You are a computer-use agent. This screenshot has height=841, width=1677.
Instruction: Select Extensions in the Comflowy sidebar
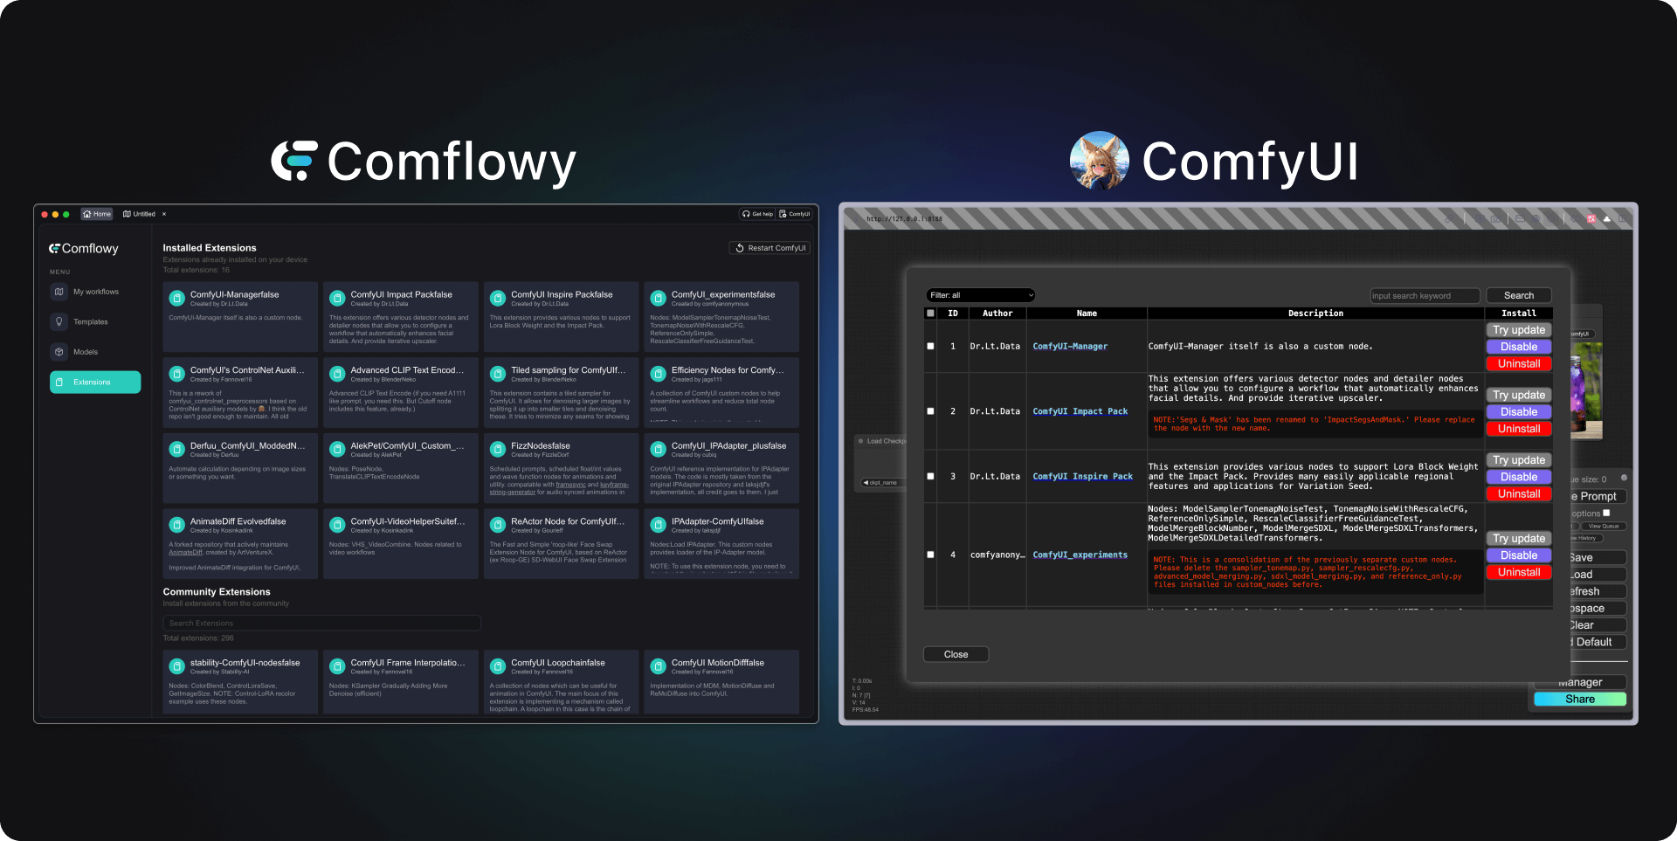click(94, 383)
